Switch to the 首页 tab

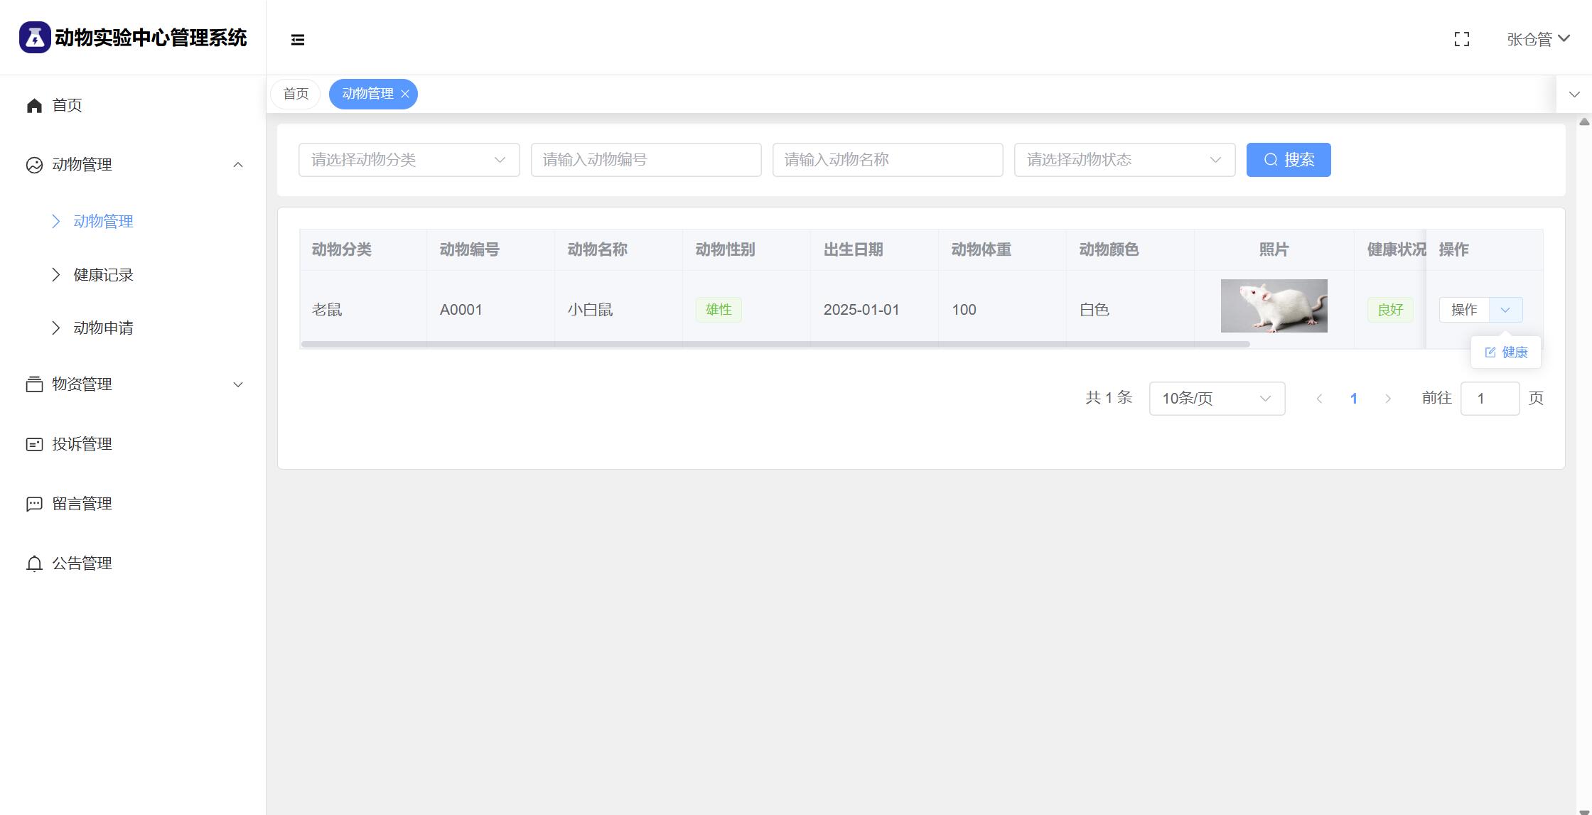click(296, 94)
